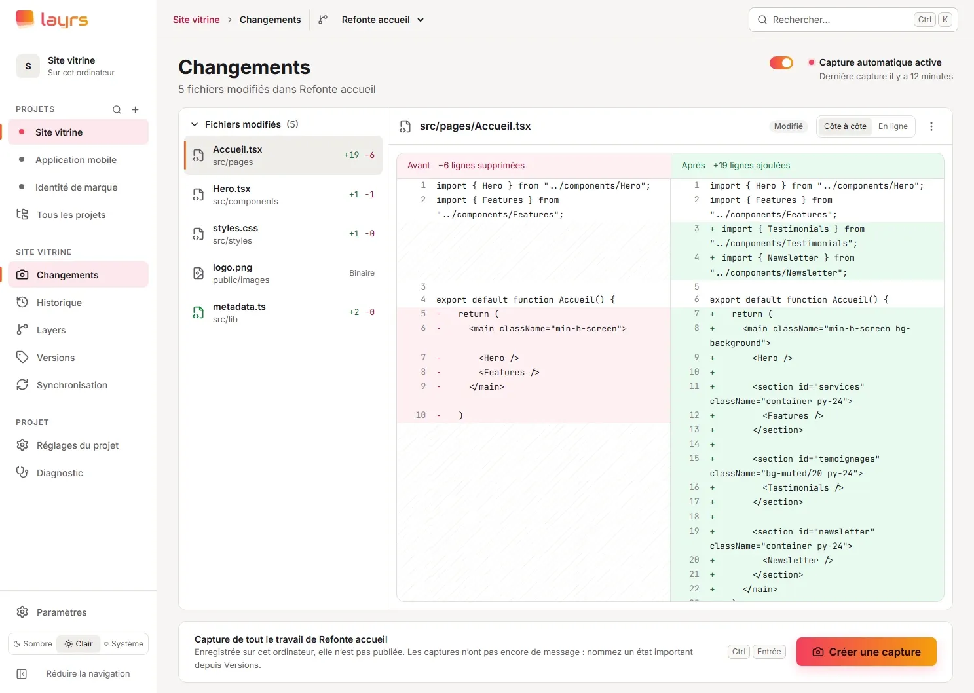Click the Paramètres gear icon
The height and width of the screenshot is (693, 974).
coord(22,612)
